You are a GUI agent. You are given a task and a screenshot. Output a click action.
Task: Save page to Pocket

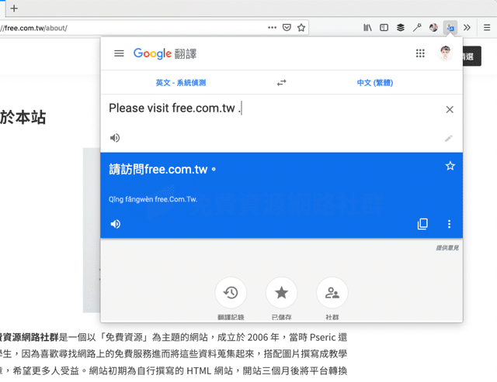point(287,28)
